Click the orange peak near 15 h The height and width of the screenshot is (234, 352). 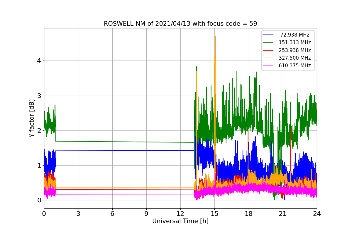tap(215, 37)
